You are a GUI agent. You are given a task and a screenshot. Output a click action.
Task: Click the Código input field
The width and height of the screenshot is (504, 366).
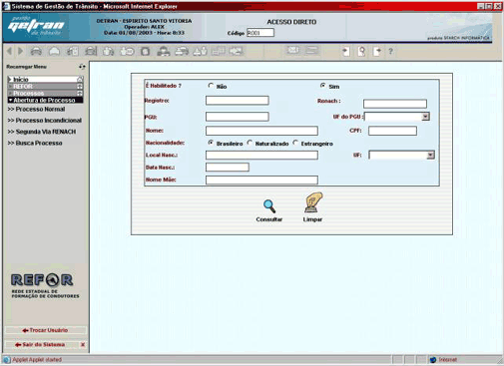coord(260,33)
